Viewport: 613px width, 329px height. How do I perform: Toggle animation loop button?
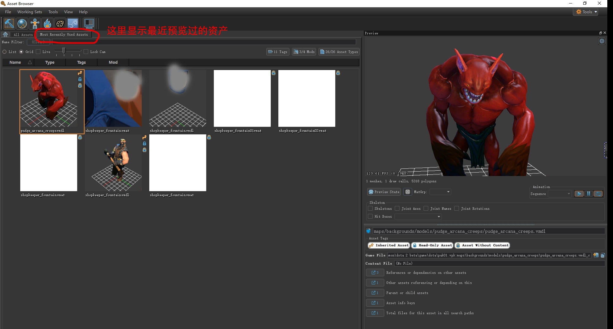[598, 194]
